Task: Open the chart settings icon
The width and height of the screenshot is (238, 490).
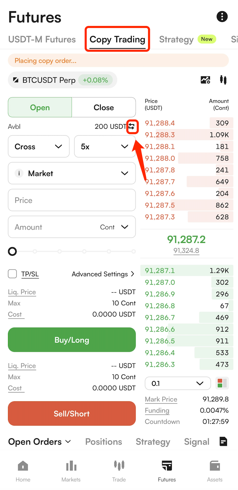Action: pyautogui.click(x=205, y=80)
